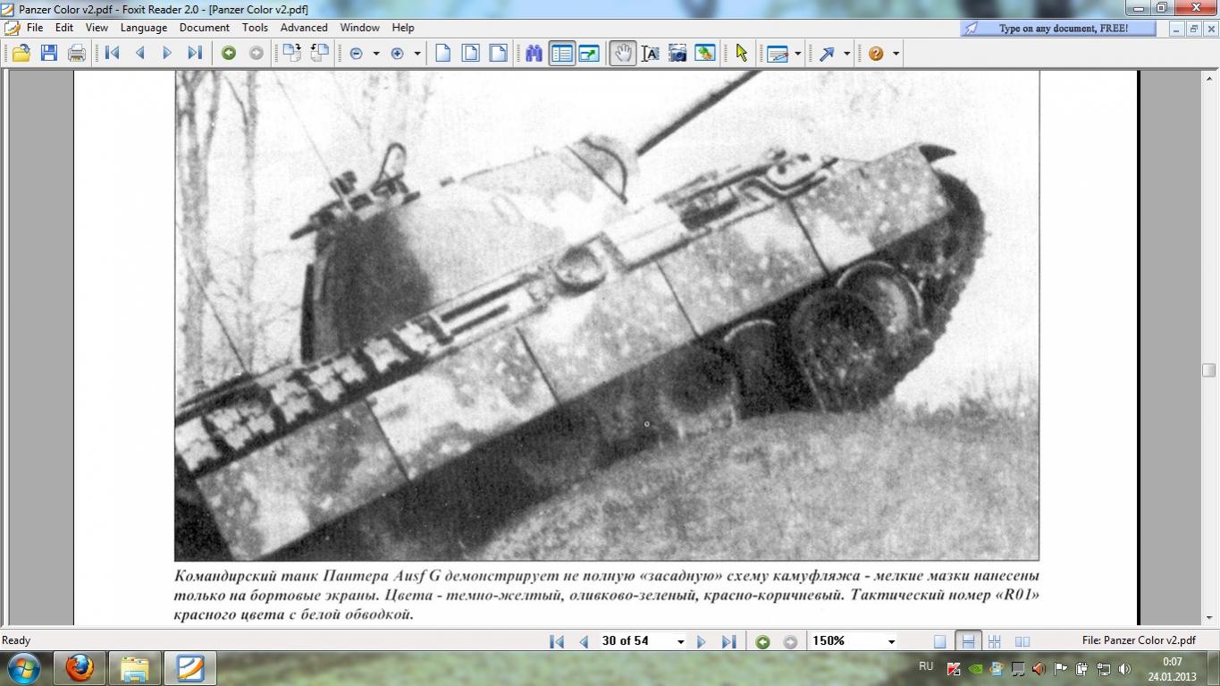Select the typewriter tool icon
This screenshot has height=686, width=1220.
click(x=778, y=54)
